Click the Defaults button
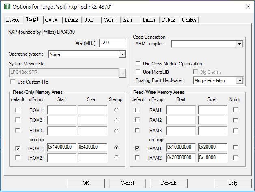The image size is (255, 192). click(x=169, y=183)
